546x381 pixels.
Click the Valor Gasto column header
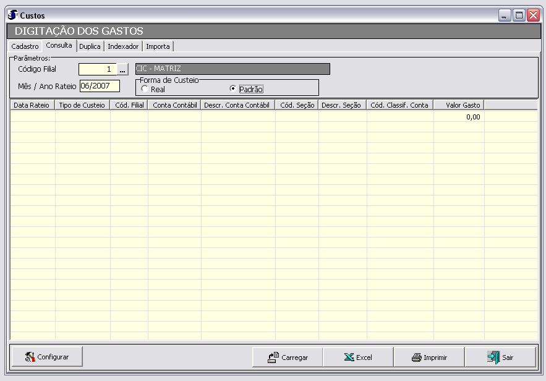pos(458,105)
